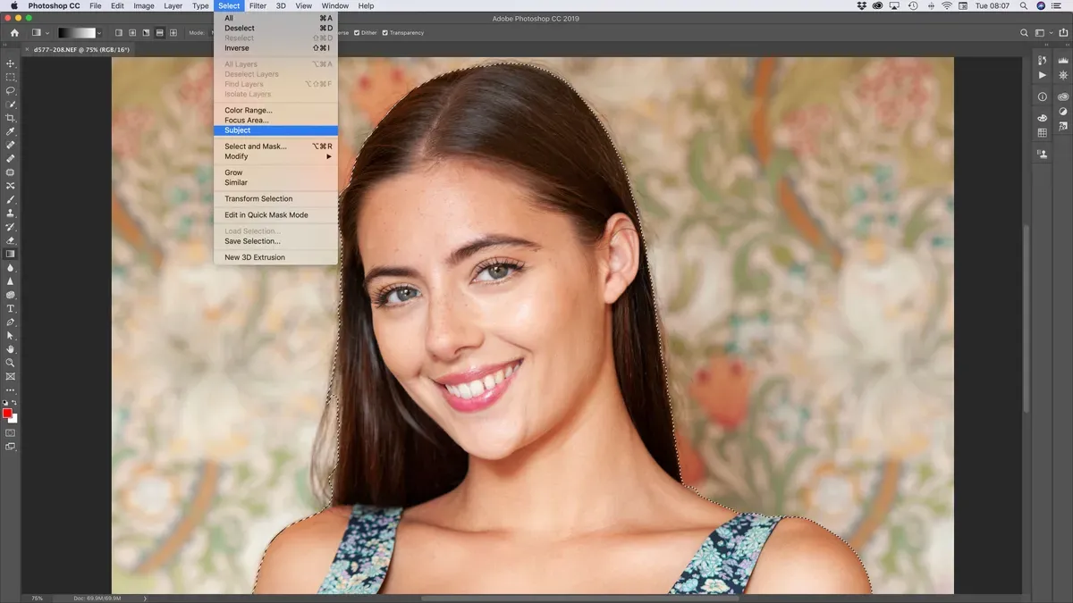The width and height of the screenshot is (1073, 603).
Task: Select the Move tool
Action: click(x=11, y=63)
